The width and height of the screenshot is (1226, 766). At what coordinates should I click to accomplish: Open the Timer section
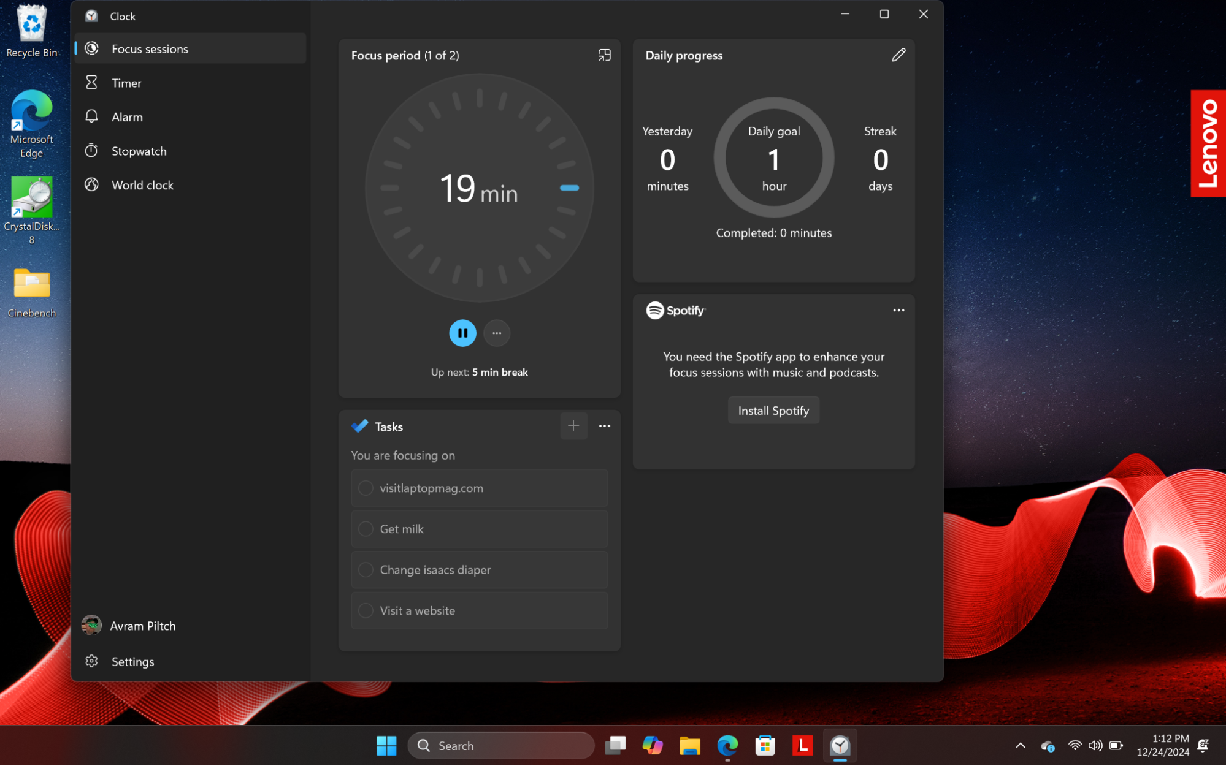pos(126,82)
